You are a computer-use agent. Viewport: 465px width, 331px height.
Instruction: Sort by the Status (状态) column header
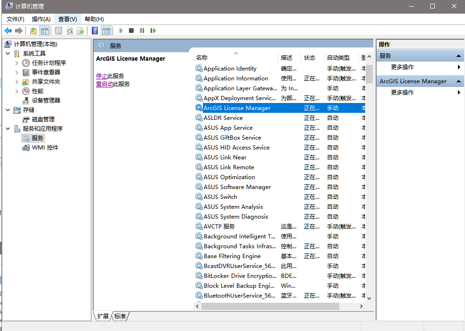pos(313,58)
